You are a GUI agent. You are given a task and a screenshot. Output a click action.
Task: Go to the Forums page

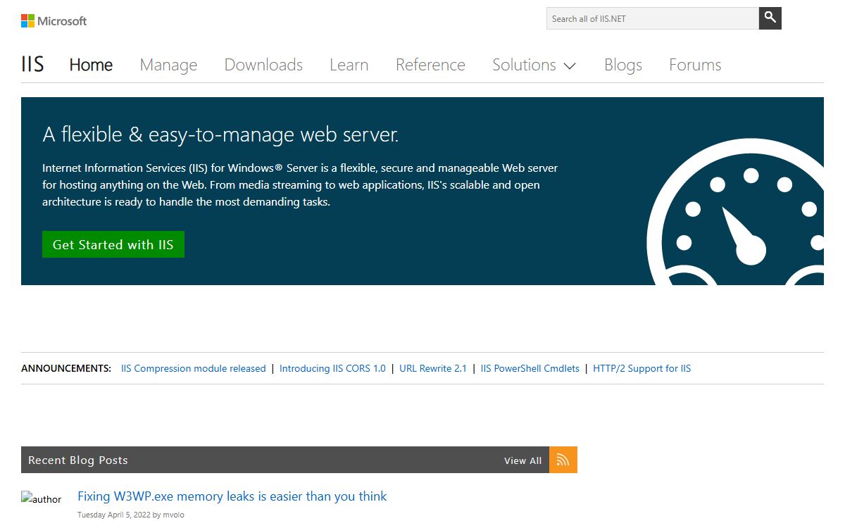pyautogui.click(x=695, y=65)
